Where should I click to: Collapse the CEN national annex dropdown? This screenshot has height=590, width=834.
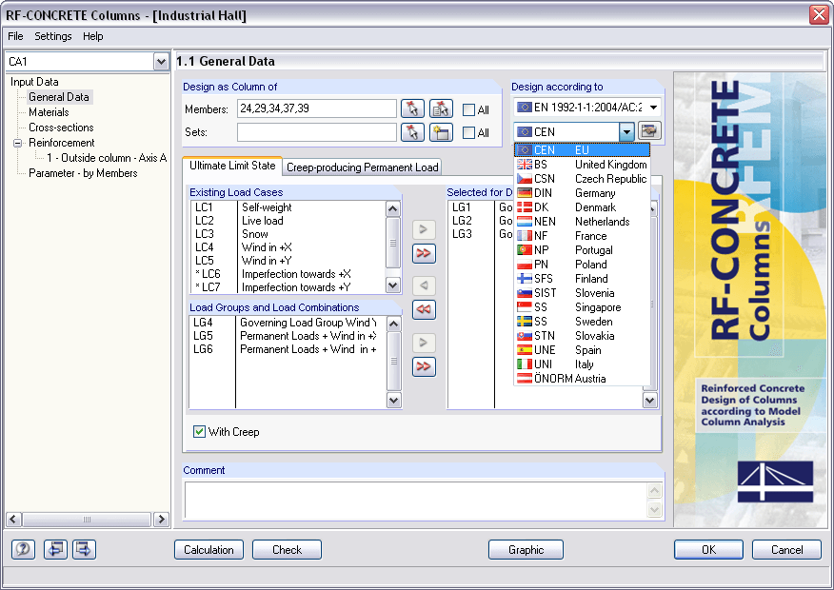(626, 131)
